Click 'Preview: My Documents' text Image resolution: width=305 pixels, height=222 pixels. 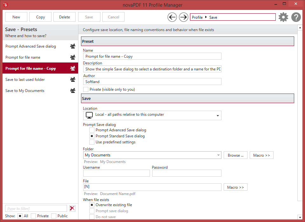pyautogui.click(x=105, y=162)
